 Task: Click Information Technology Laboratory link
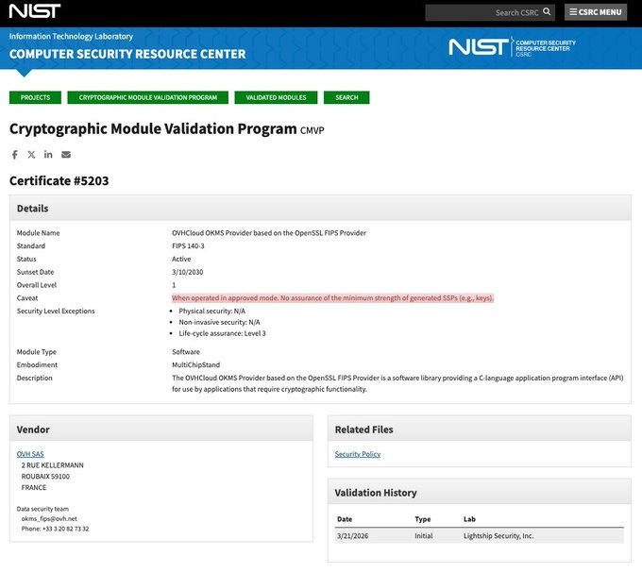coord(71,36)
